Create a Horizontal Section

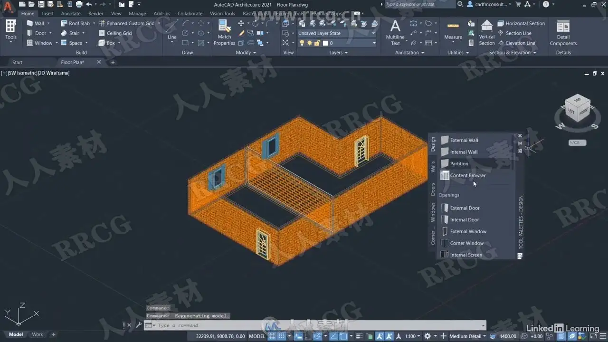click(x=521, y=23)
